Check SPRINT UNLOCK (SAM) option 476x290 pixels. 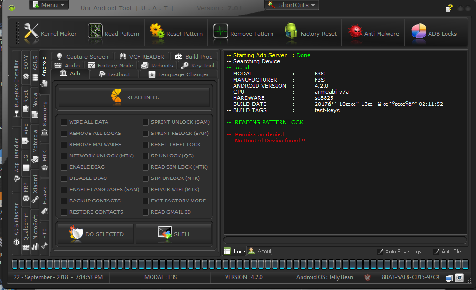point(145,122)
